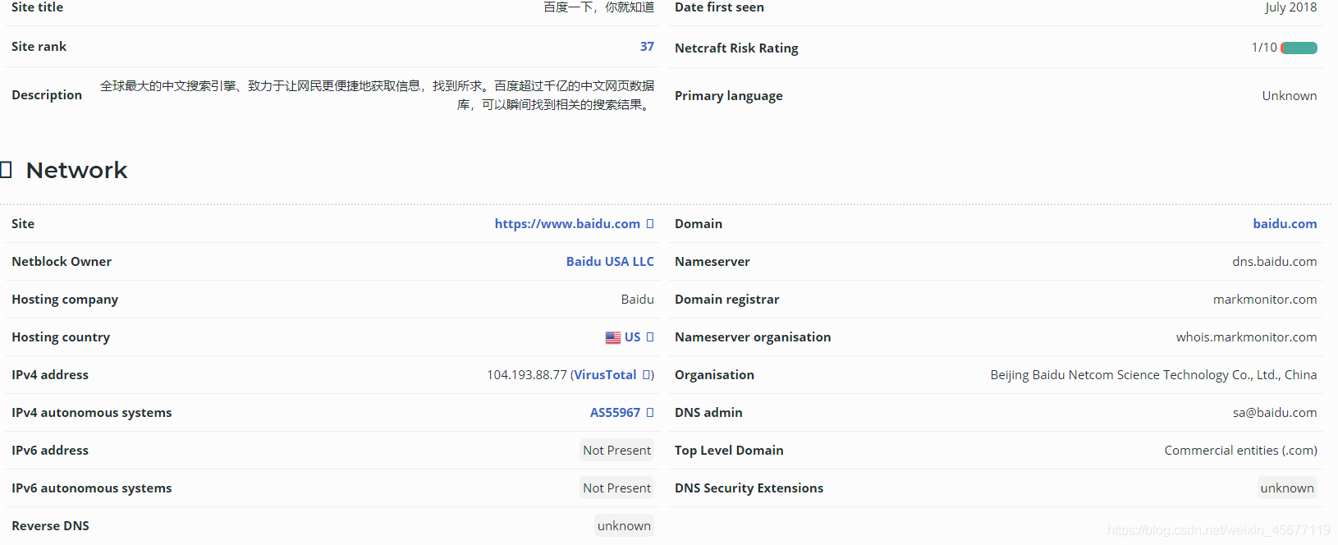Click the icon before the Network heading

coord(6,170)
